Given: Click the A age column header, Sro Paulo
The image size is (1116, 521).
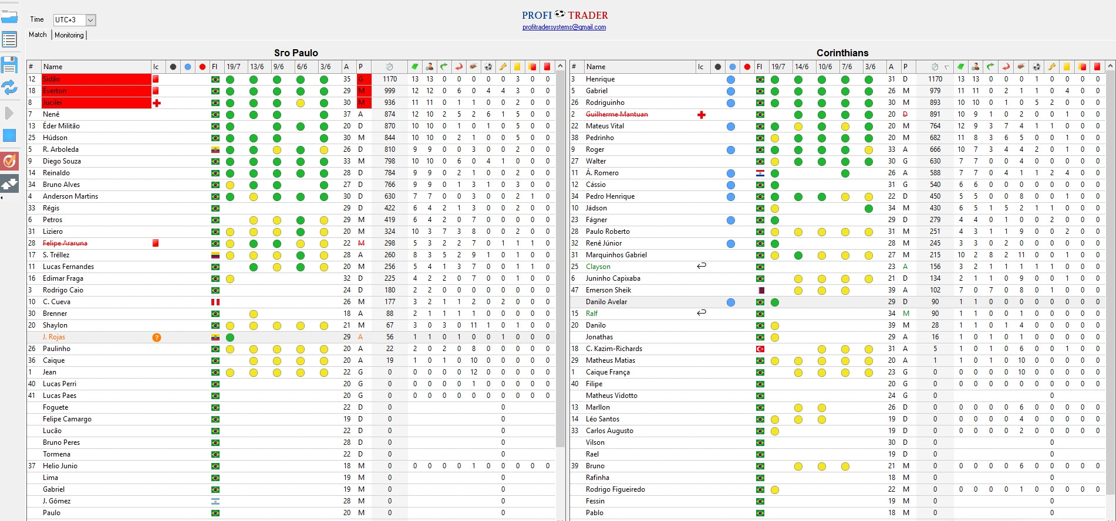Looking at the screenshot, I should point(349,67).
